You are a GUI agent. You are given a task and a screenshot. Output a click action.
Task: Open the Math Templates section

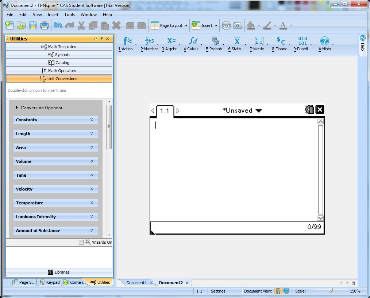(59, 47)
